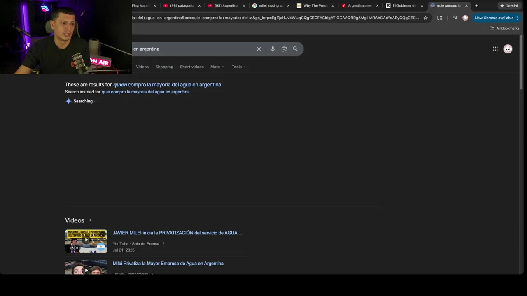Image resolution: width=527 pixels, height=296 pixels.
Task: Close the 'El Gobierno de' tab
Action: (x=422, y=6)
